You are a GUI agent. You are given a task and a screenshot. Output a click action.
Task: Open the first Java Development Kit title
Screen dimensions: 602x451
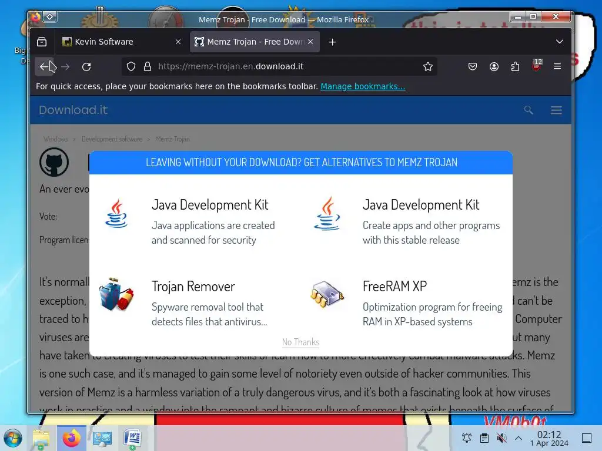coord(210,205)
